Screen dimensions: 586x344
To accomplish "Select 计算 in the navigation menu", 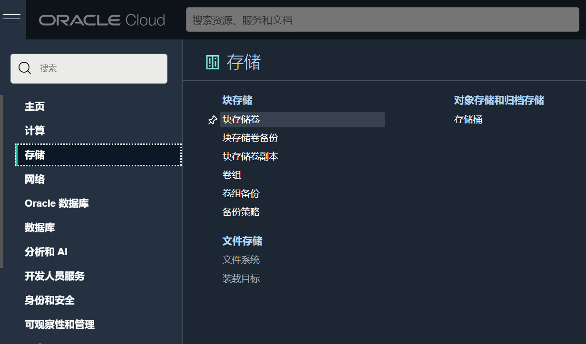I will [35, 131].
